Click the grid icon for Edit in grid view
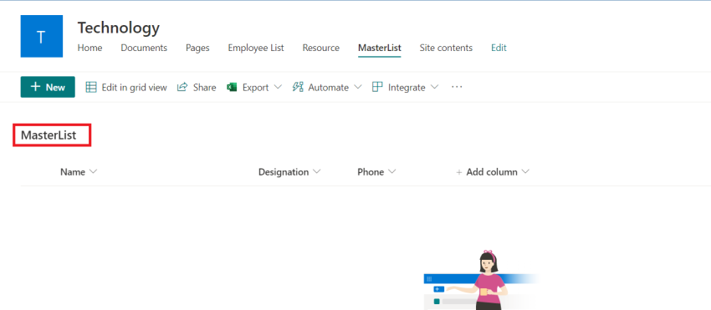Viewport: 711px width, 310px height. click(91, 87)
